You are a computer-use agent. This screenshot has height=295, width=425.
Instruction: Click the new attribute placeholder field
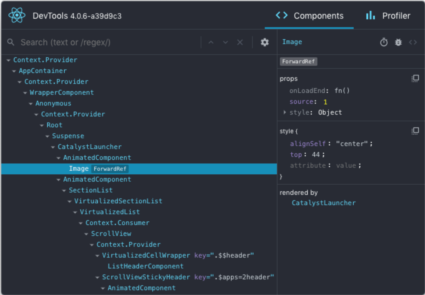pos(308,165)
